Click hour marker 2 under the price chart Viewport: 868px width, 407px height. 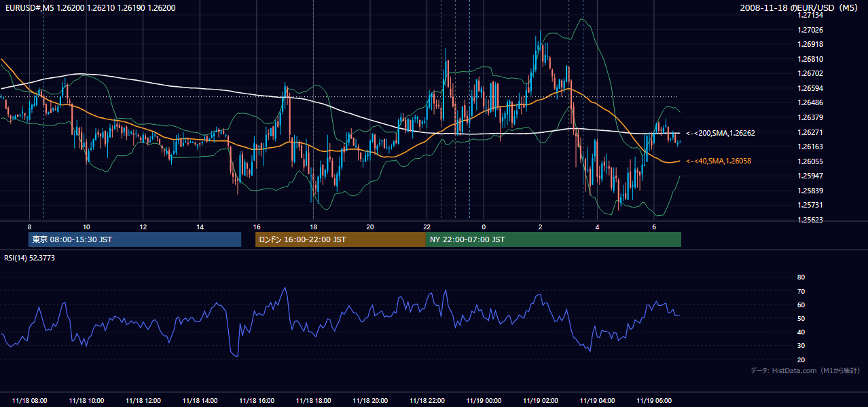pos(541,227)
